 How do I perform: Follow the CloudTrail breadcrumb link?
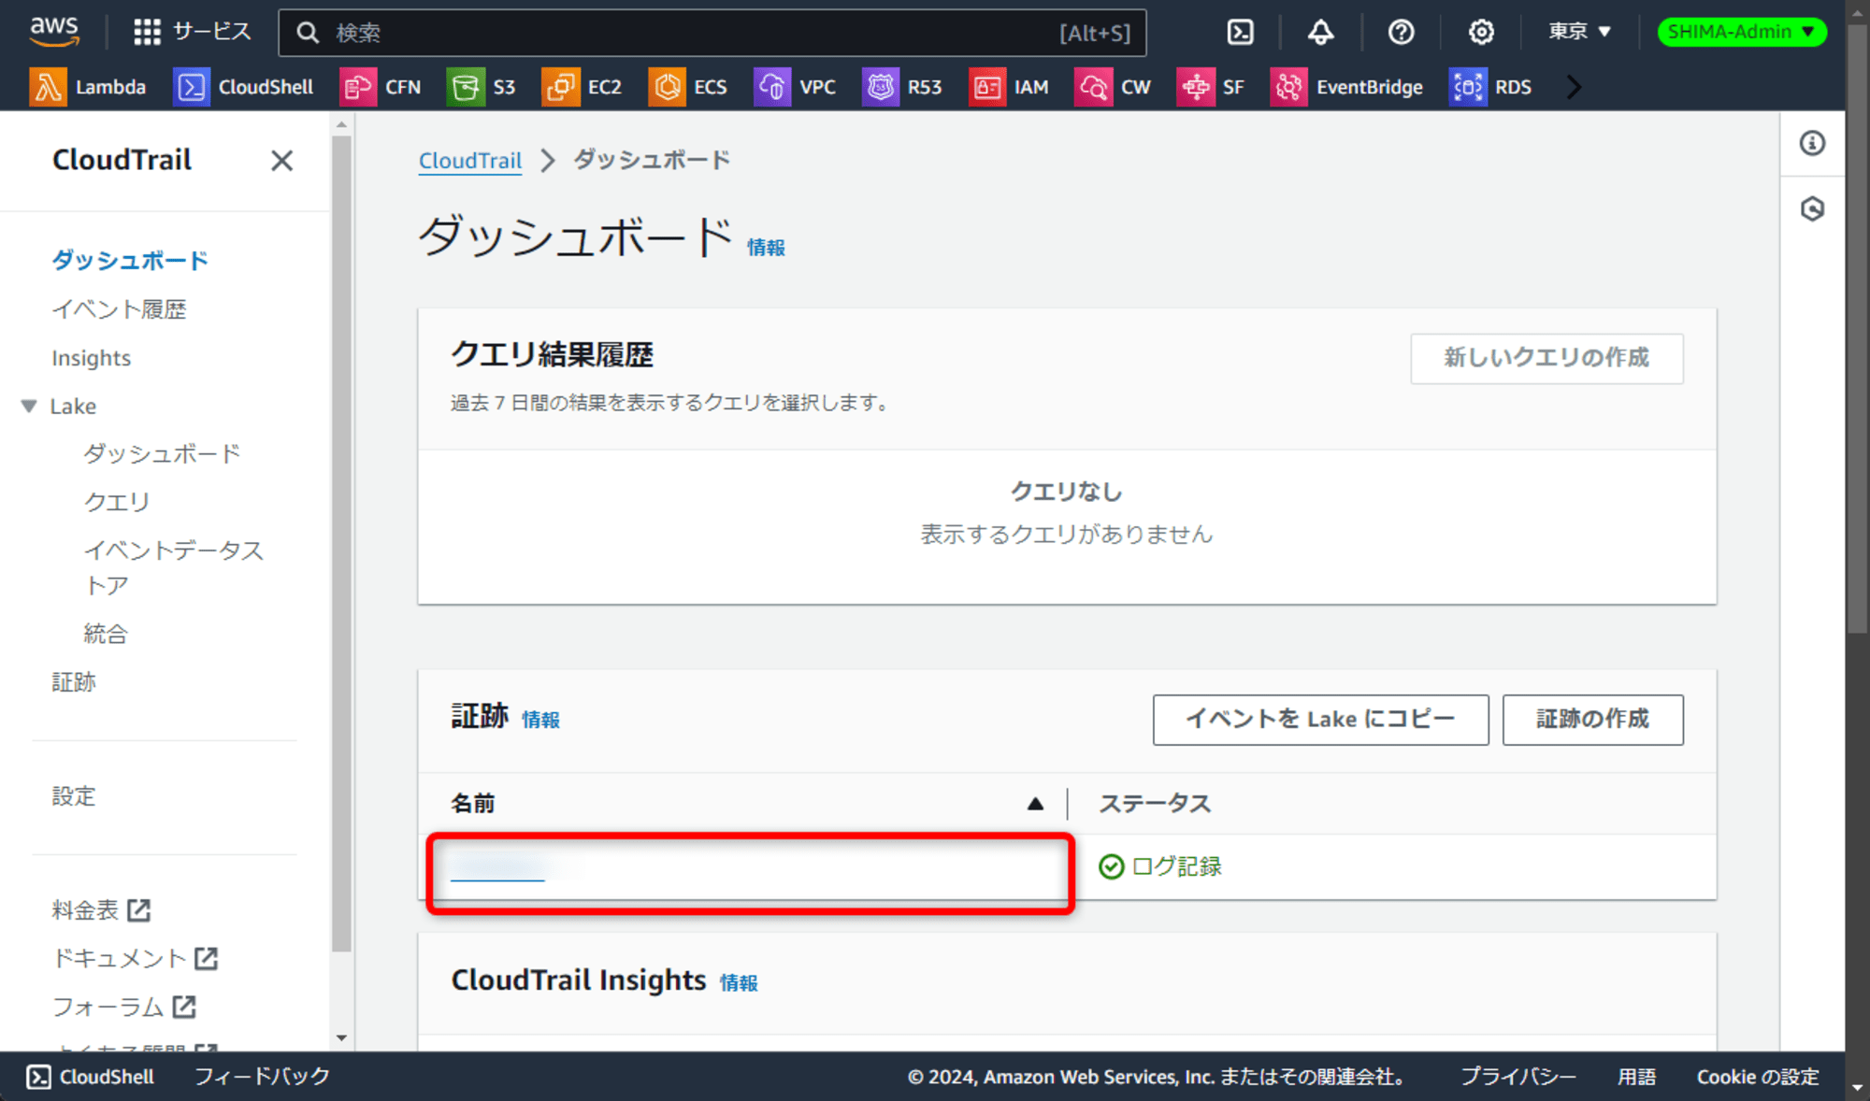470,161
